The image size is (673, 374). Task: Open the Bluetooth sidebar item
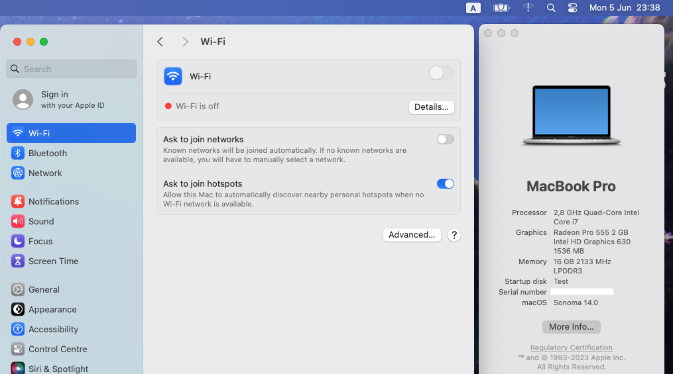click(x=71, y=153)
